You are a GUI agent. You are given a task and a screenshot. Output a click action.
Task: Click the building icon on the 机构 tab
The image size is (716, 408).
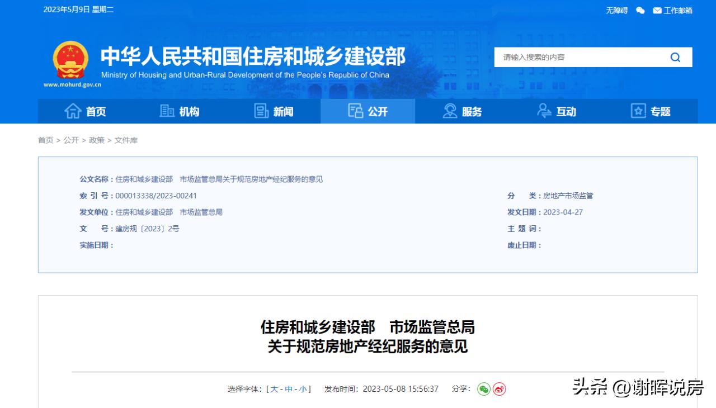[x=166, y=111]
